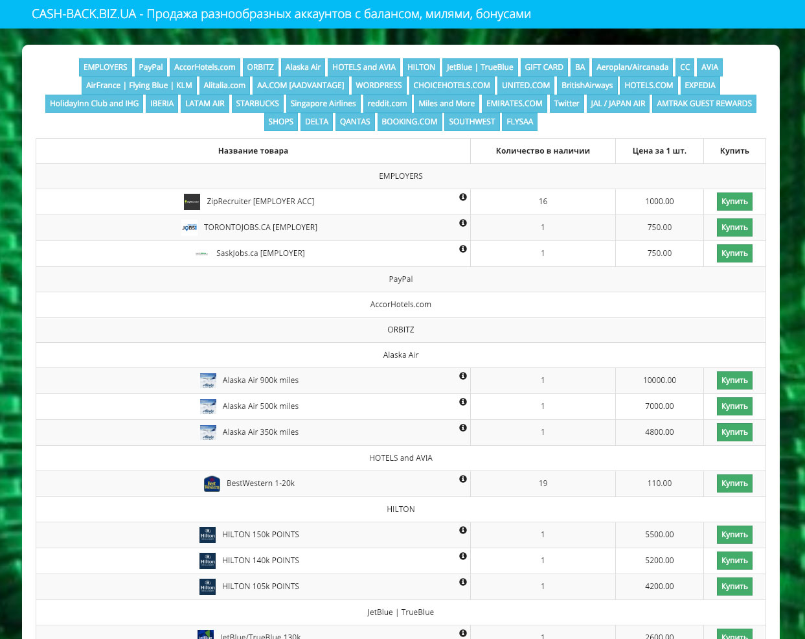805x639 pixels.
Task: Jump to the CHOICEHOTELS.COM category
Action: [x=452, y=86]
